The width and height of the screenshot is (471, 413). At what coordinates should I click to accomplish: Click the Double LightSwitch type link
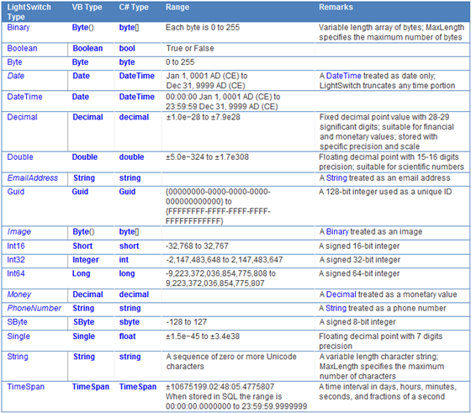20,156
